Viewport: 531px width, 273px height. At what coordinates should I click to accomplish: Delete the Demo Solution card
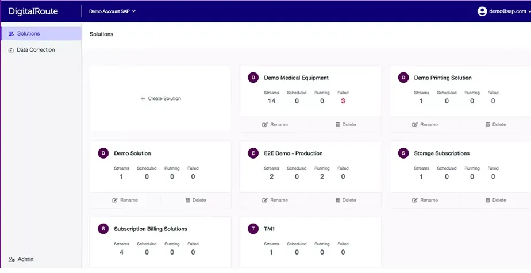195,200
